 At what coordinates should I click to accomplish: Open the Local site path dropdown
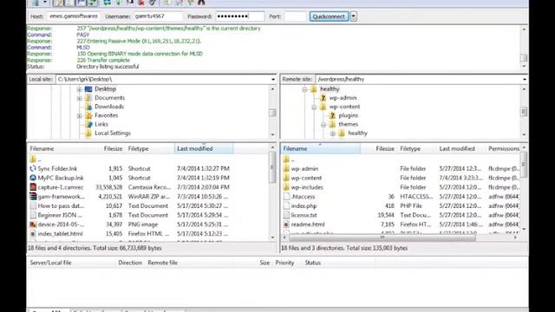coord(273,79)
